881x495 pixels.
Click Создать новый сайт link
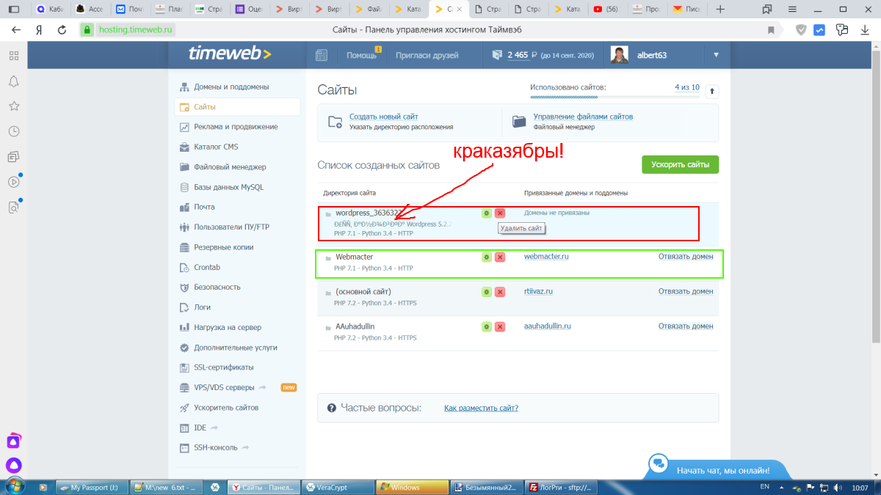pyautogui.click(x=383, y=117)
